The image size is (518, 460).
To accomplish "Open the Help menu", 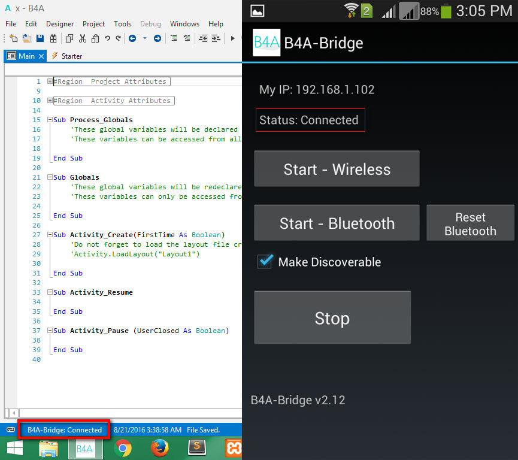I will click(216, 24).
